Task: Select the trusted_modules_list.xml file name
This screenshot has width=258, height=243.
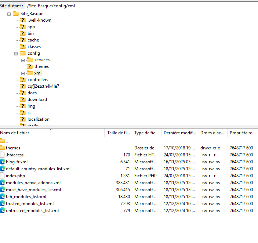Action: pyautogui.click(x=30, y=204)
